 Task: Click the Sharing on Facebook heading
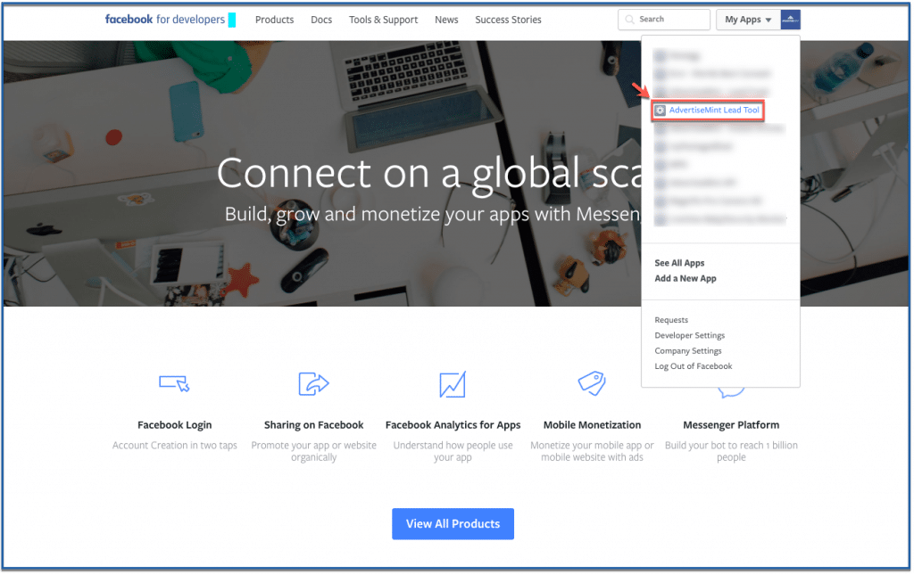pyautogui.click(x=313, y=425)
